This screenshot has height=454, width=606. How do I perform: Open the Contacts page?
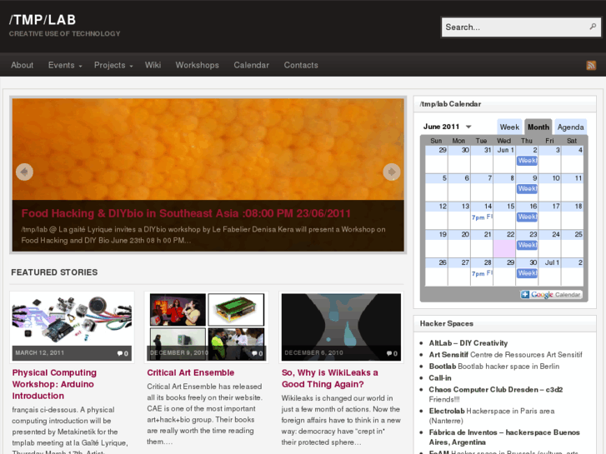[x=301, y=65]
